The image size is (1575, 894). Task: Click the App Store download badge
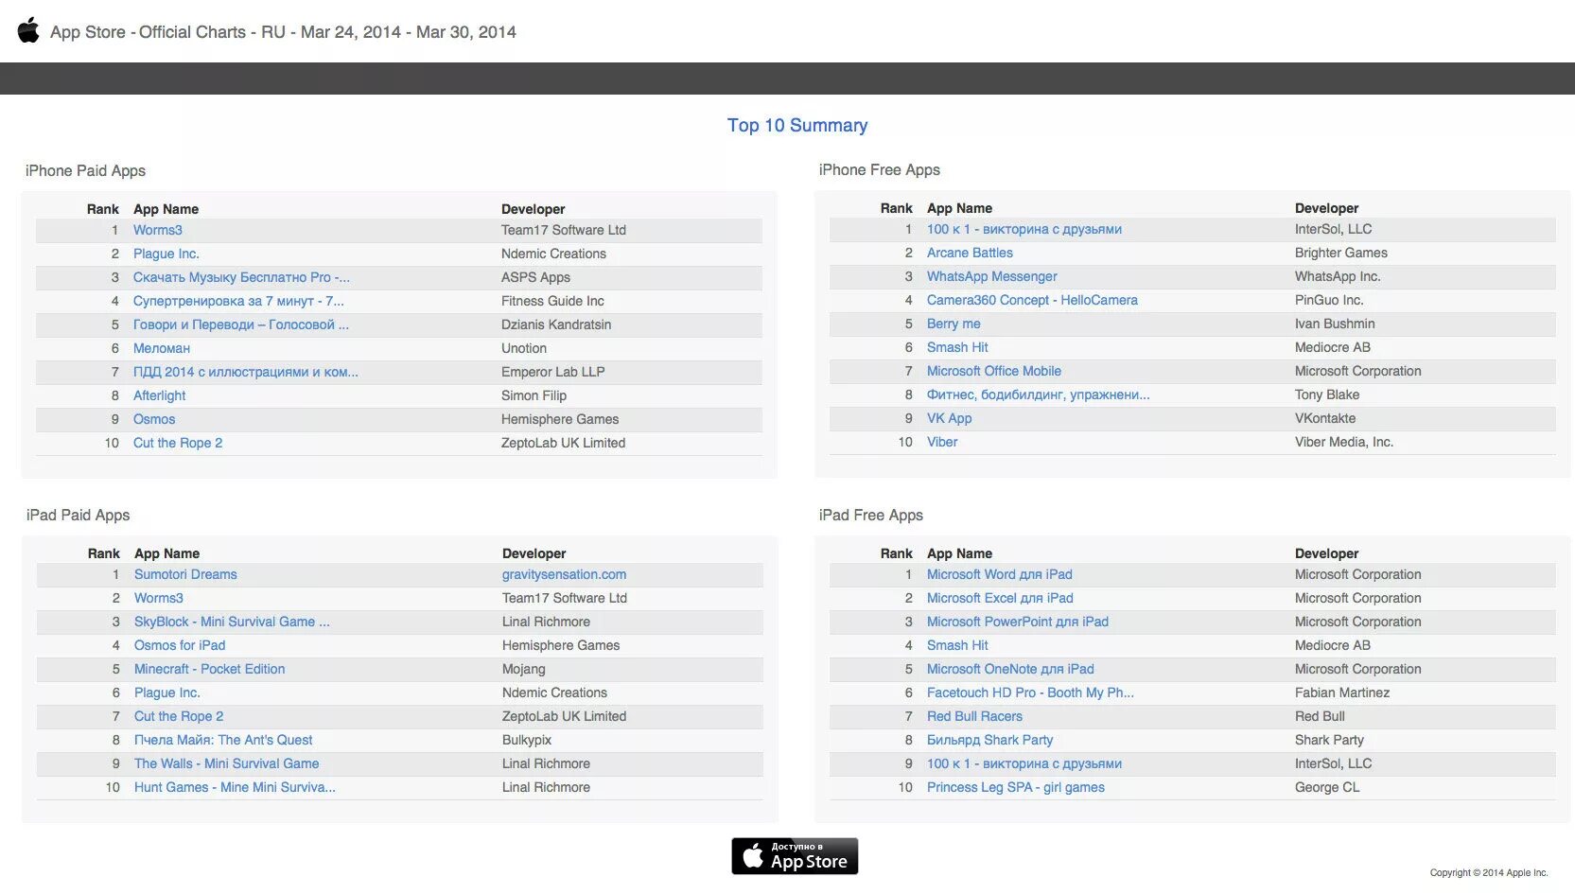795,855
